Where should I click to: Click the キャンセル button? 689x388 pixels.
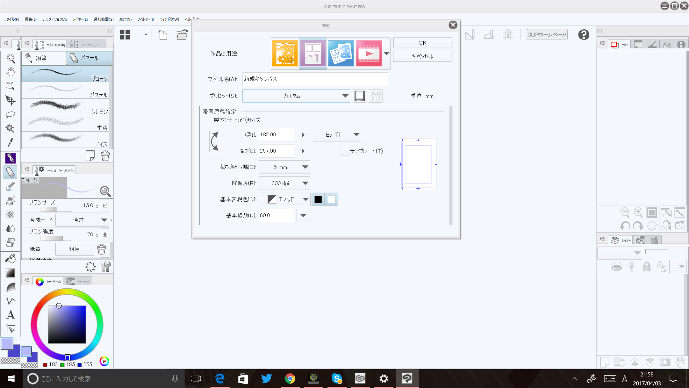(x=422, y=56)
